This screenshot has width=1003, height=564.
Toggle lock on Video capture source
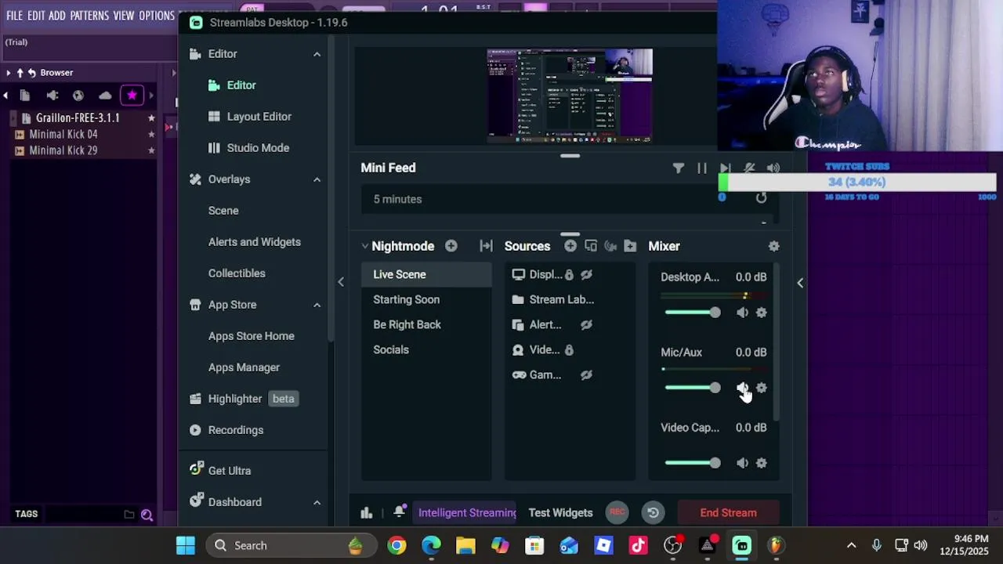[x=569, y=349]
